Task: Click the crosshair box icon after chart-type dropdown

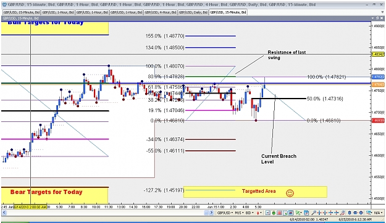Action: (x=268, y=213)
